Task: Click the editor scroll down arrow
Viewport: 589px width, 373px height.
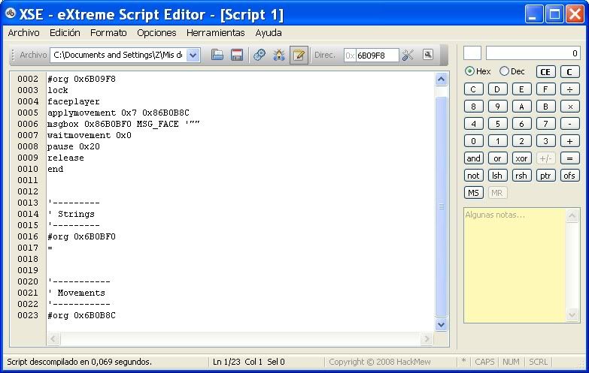Action: tap(441, 325)
